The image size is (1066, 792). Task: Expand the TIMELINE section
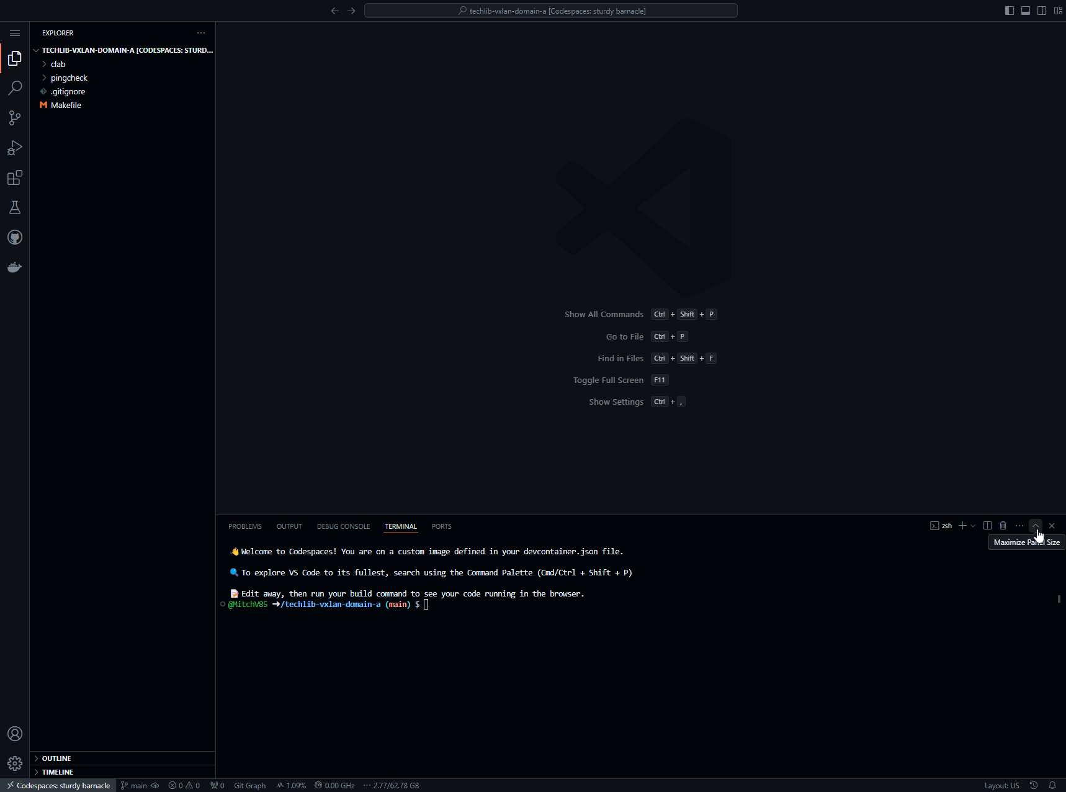(123, 772)
